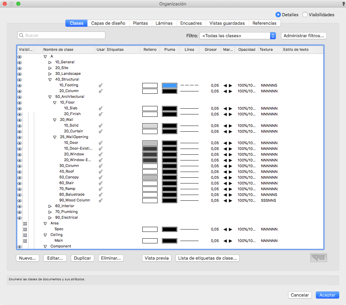Expand the 10_General class group
Image resolution: width=346 pixels, height=305 pixels.
[50, 62]
